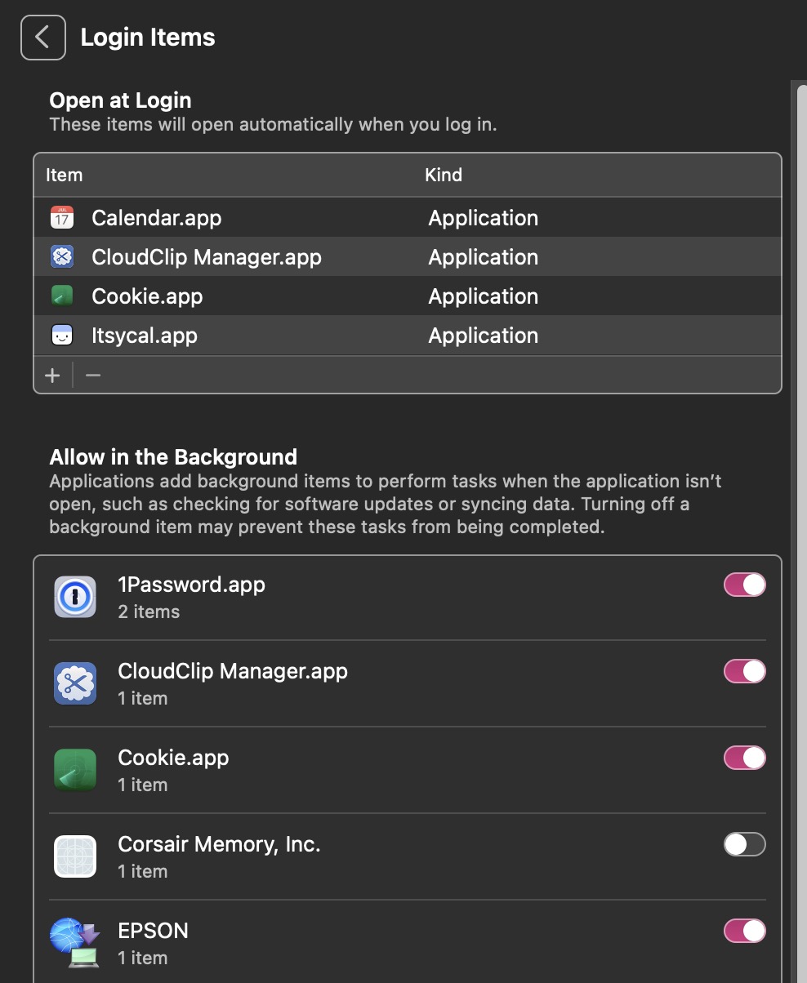Click the Calendar.app icon in login list
807x983 pixels.
click(x=62, y=218)
